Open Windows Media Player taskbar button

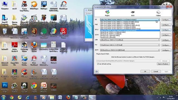(44, 97)
